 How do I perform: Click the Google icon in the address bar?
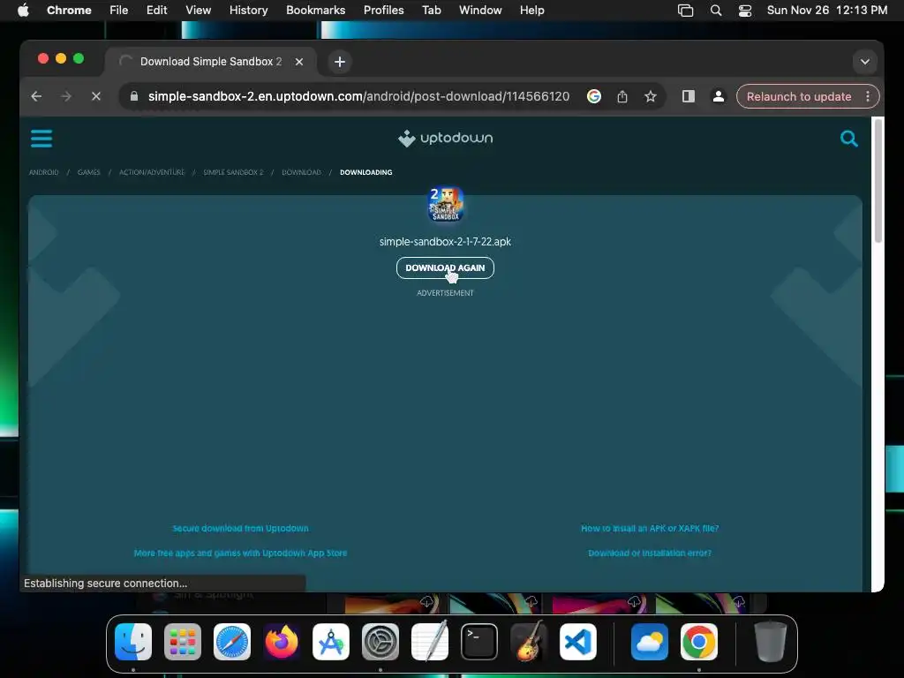594,96
